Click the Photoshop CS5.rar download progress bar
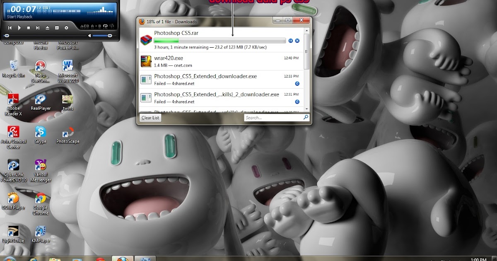This screenshot has width=497, height=261. tap(220, 41)
